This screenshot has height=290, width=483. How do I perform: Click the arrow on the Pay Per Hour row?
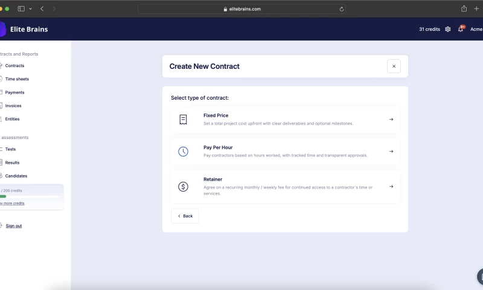(x=391, y=151)
